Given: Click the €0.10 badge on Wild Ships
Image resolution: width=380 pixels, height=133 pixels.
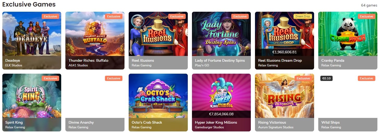Looking at the screenshot, I should coord(326,78).
